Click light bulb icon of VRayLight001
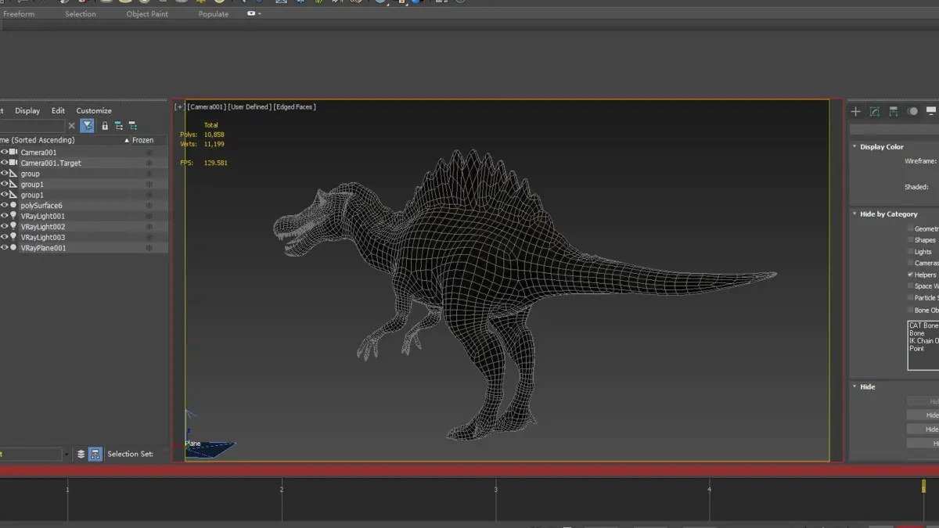 pyautogui.click(x=13, y=216)
